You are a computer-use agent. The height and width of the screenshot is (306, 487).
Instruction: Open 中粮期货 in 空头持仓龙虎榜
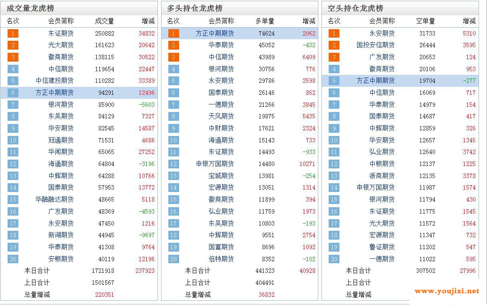pos(382,164)
